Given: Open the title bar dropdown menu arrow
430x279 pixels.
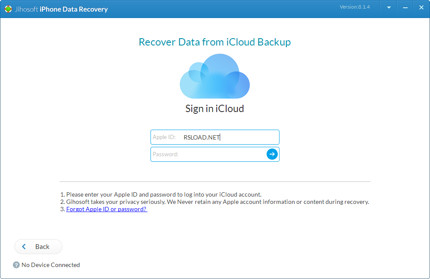Looking at the screenshot, I should 389,8.
